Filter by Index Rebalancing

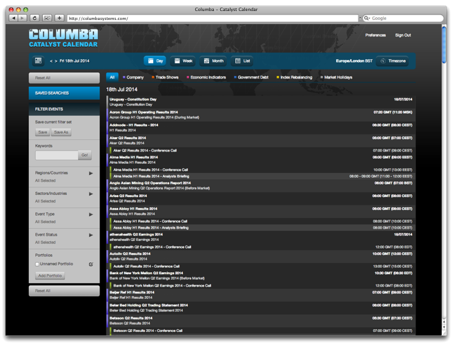[295, 77]
